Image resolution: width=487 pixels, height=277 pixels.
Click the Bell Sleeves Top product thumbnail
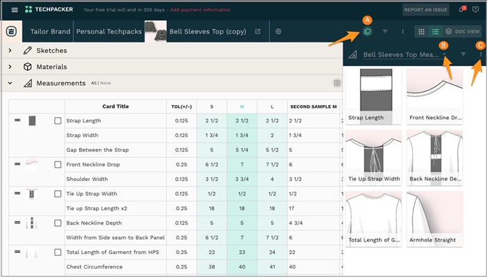point(156,31)
